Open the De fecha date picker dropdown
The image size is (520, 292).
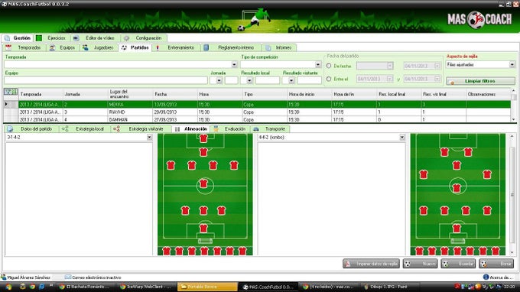390,66
